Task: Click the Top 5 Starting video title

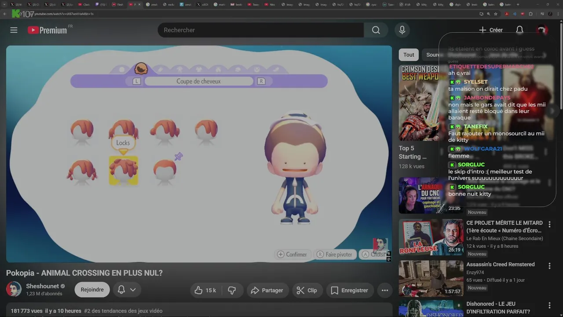Action: [x=413, y=152]
